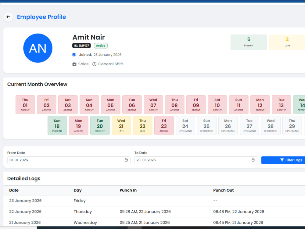The width and height of the screenshot is (305, 229).
Task: Click punch in 09:28 AM, 22 January
Action: click(145, 212)
